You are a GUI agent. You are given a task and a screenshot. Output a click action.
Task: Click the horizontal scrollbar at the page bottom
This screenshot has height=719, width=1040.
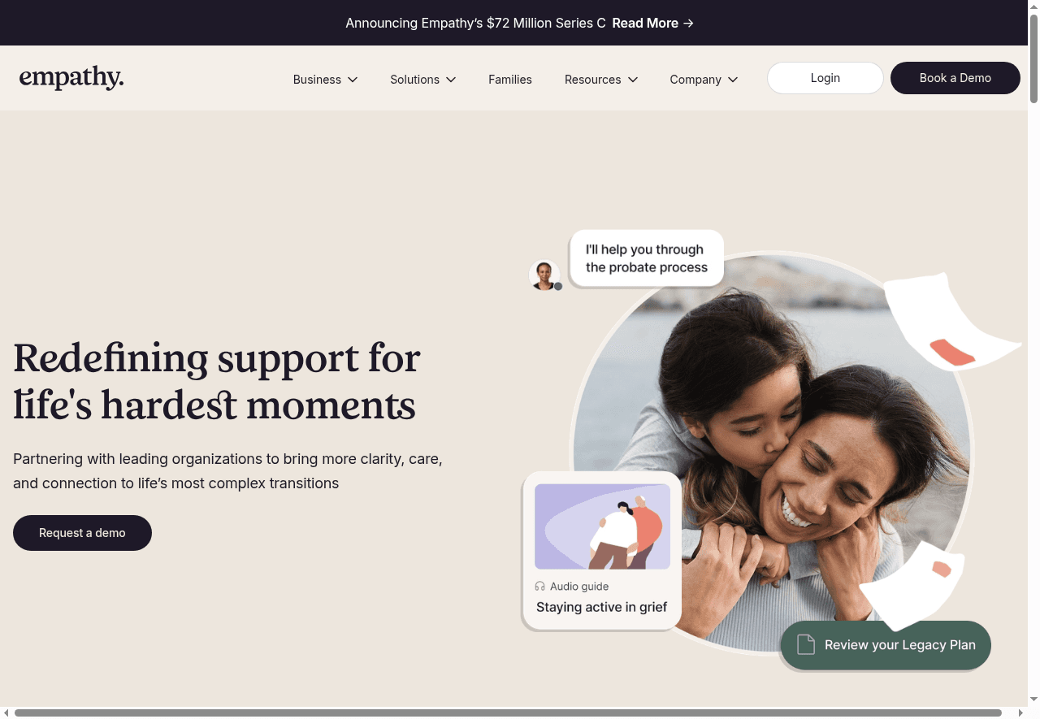click(508, 713)
